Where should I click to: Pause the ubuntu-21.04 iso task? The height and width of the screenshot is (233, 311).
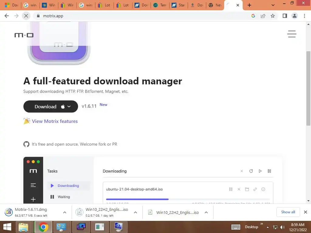[x=231, y=189]
